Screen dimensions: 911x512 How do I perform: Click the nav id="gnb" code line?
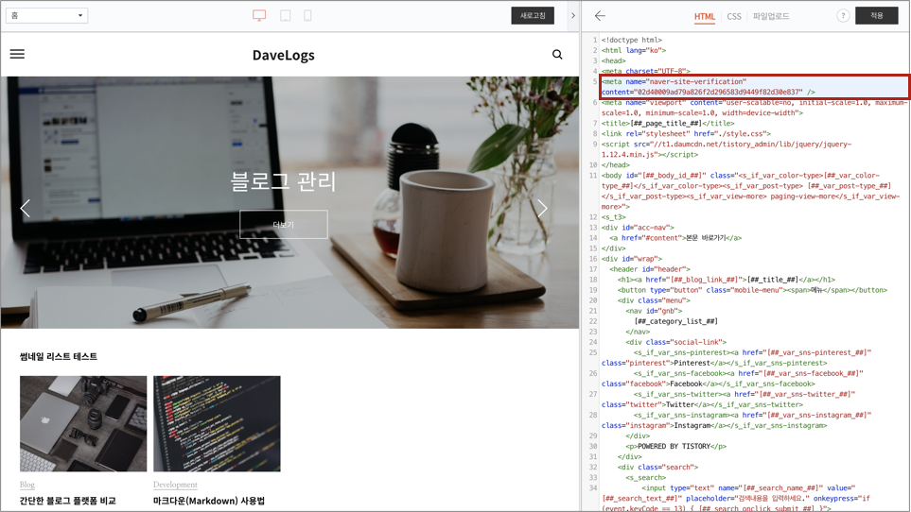tap(655, 311)
